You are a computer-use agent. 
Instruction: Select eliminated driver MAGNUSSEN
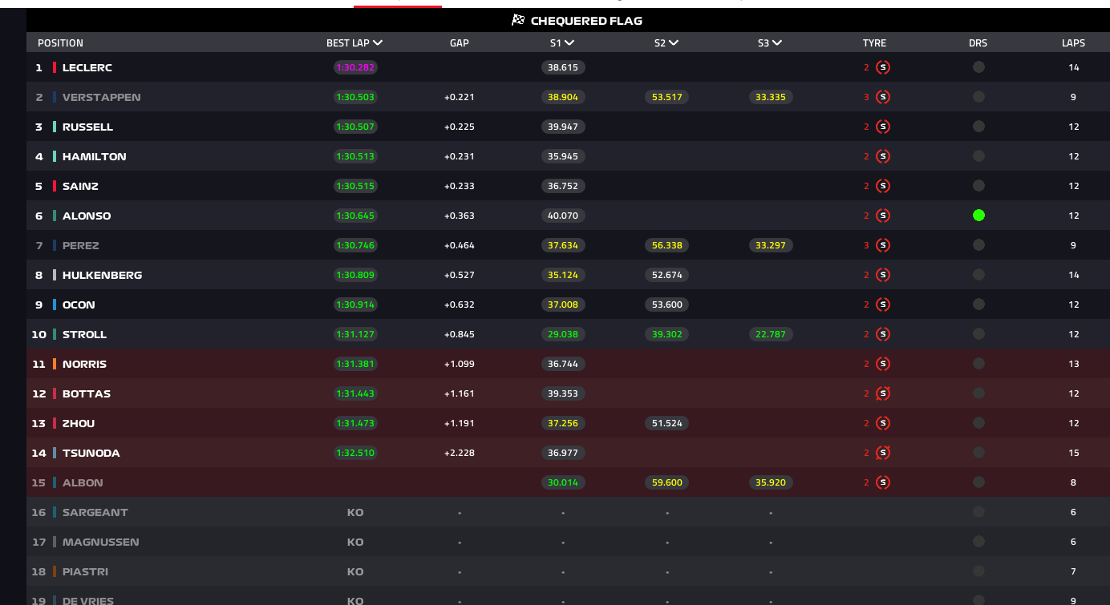101,542
